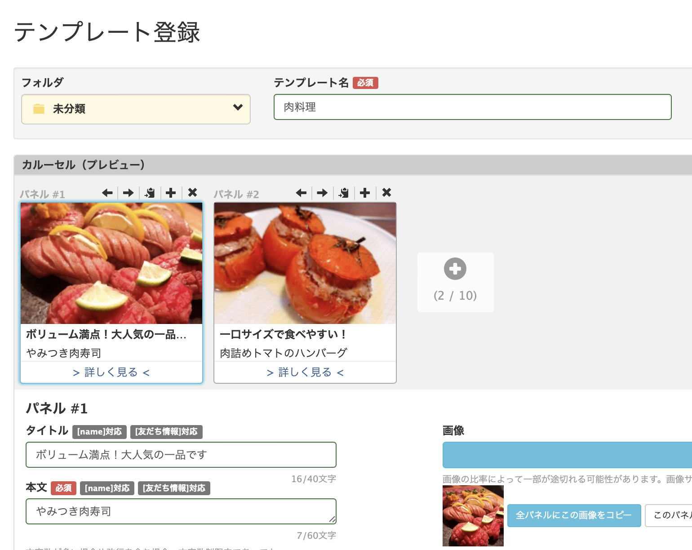
Task: Focus the タイトル text field
Action: coord(181,455)
